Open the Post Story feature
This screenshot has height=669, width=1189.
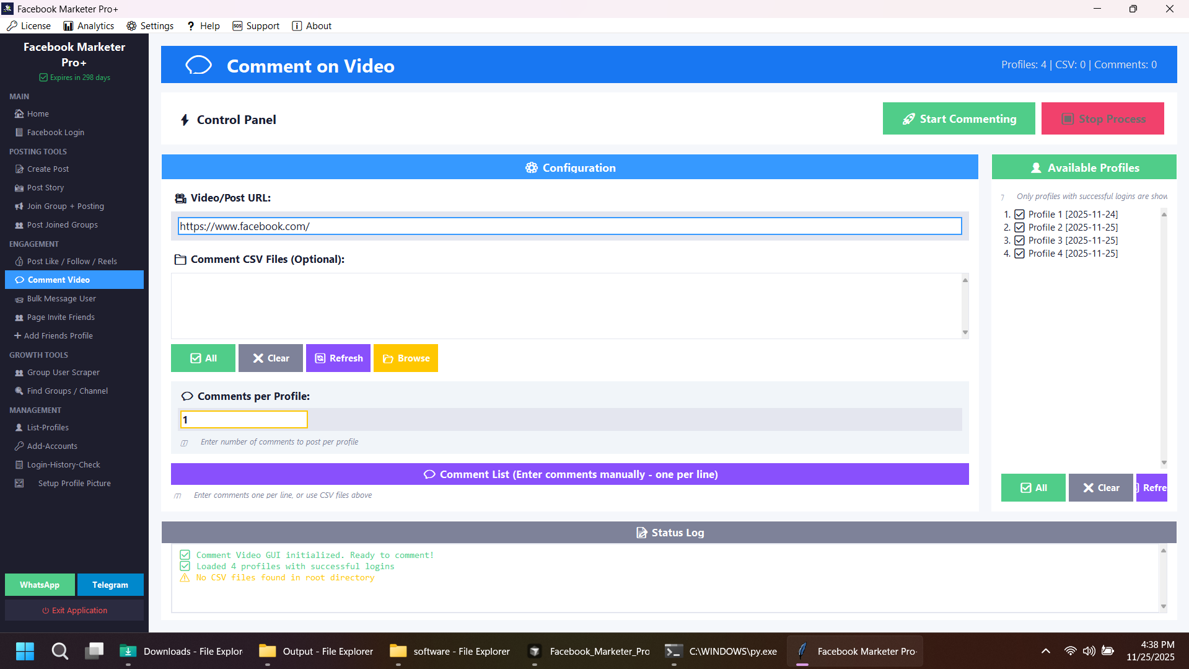45,187
